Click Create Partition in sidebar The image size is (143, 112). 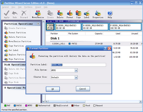[x=15, y=28]
